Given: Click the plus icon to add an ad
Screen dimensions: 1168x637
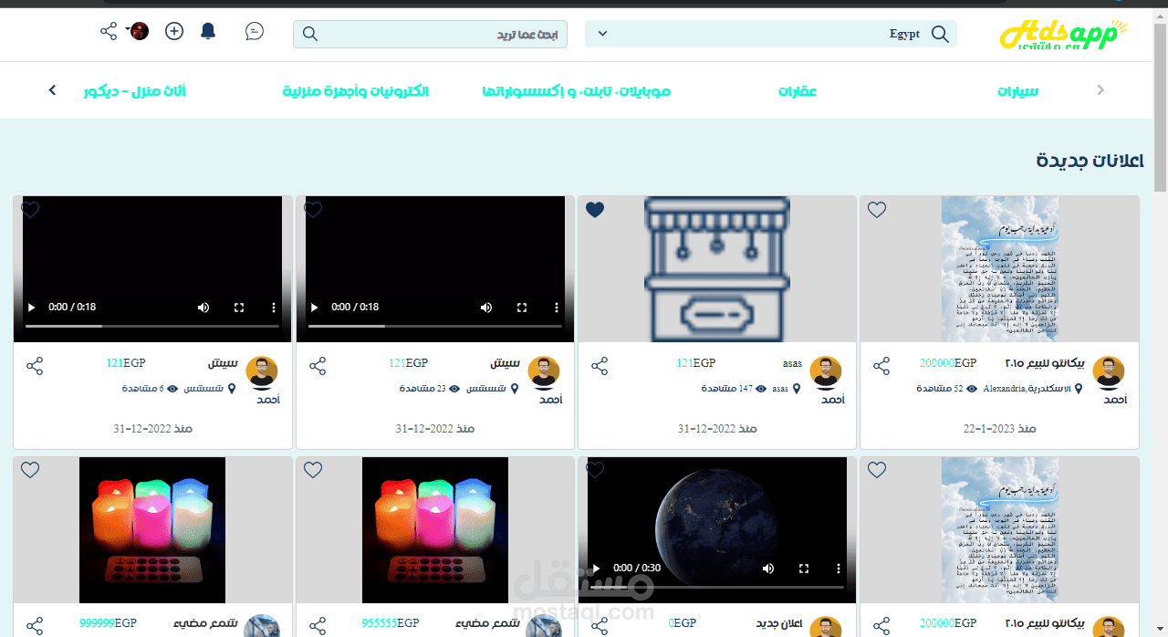Looking at the screenshot, I should (174, 31).
